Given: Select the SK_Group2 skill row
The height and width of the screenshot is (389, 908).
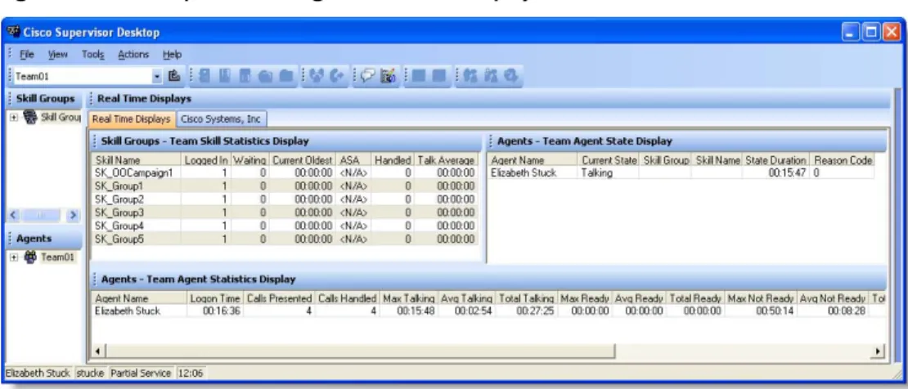Looking at the screenshot, I should click(x=285, y=199).
